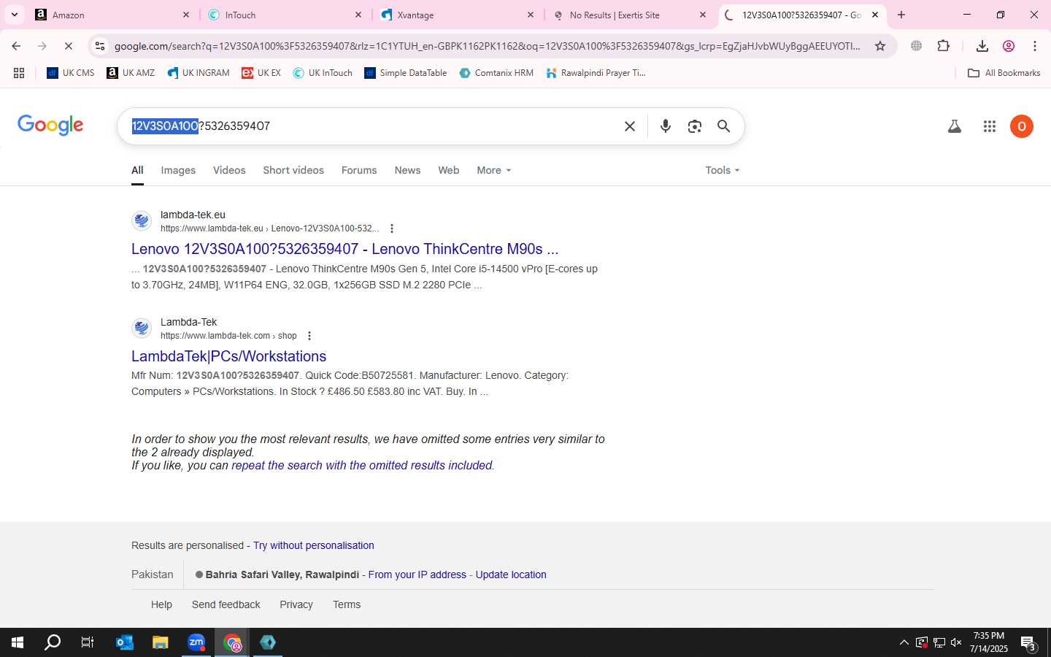Open Chrome downloads

(x=982, y=46)
